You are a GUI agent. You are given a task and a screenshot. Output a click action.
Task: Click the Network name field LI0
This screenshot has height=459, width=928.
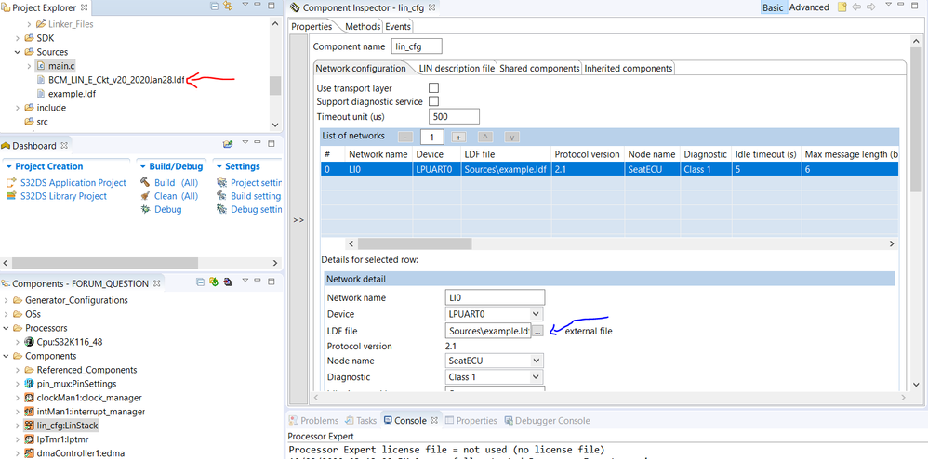(495, 297)
